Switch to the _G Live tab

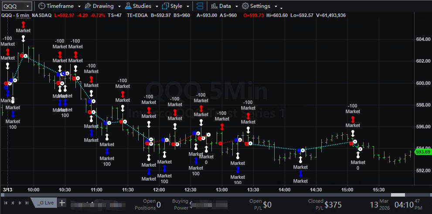tap(45, 203)
